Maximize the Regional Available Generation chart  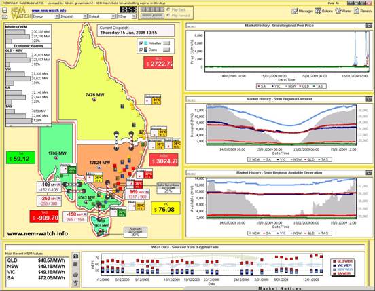[x=369, y=172]
